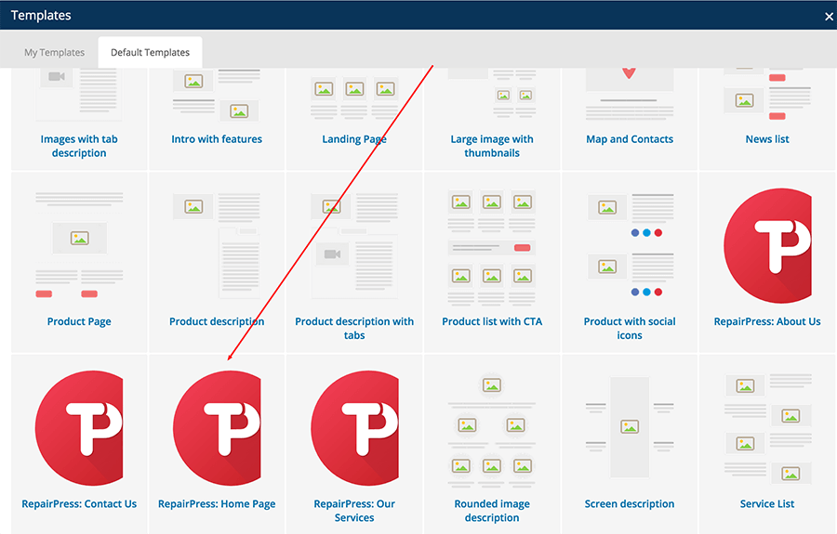Select the Default Templates tab

tap(150, 52)
